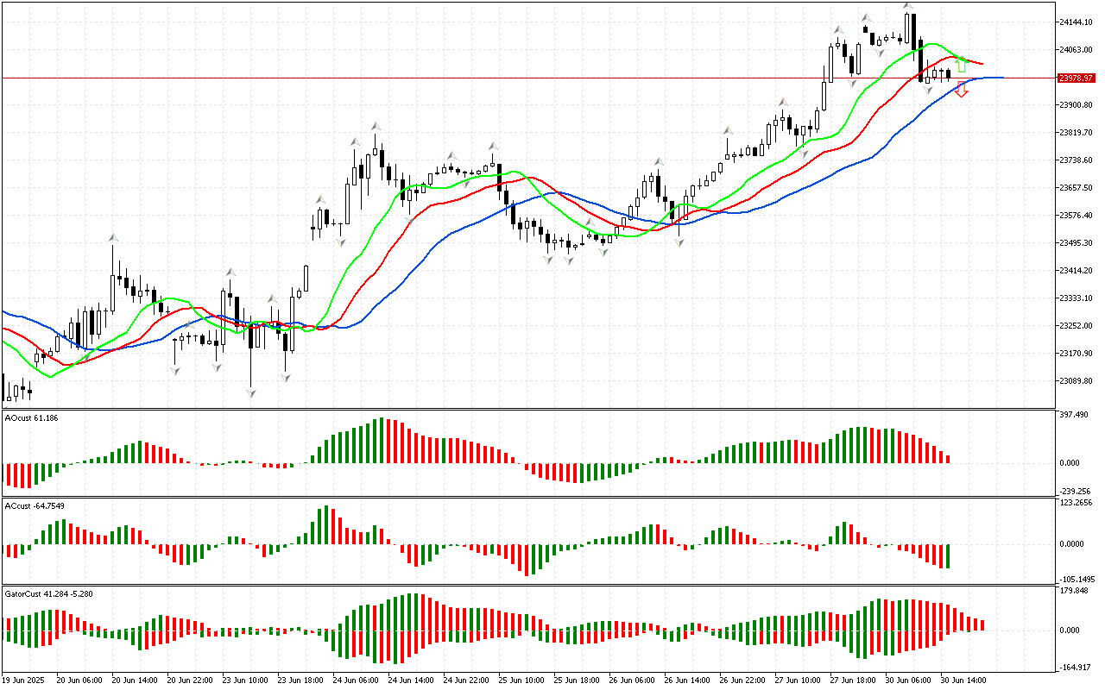Click the 24144.10 price scale label

coord(1077,22)
